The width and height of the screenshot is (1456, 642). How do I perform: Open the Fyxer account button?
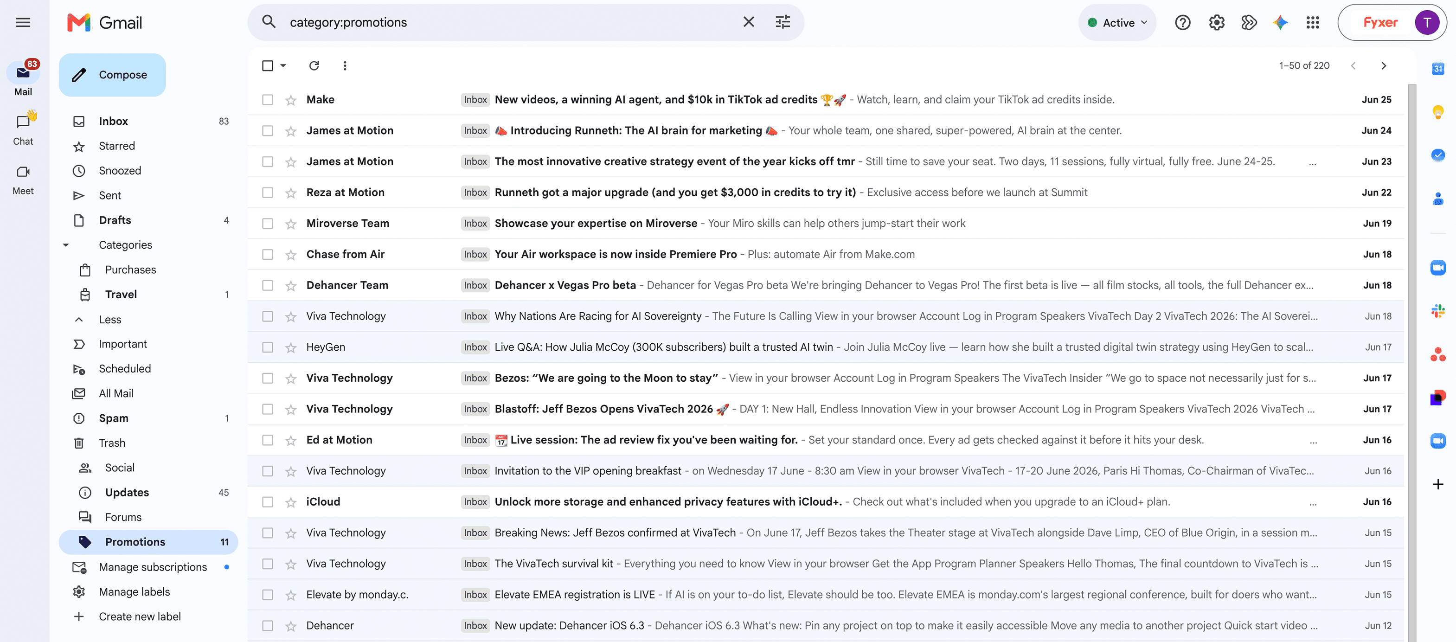1392,23
